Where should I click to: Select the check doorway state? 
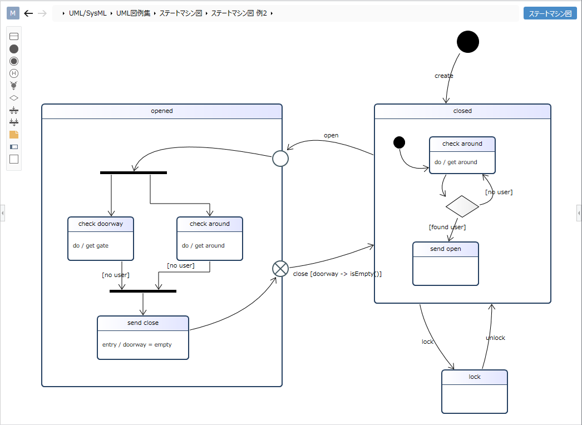[101, 239]
